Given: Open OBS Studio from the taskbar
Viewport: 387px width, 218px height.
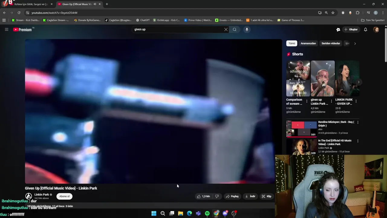Looking at the screenshot, I should (x=234, y=213).
